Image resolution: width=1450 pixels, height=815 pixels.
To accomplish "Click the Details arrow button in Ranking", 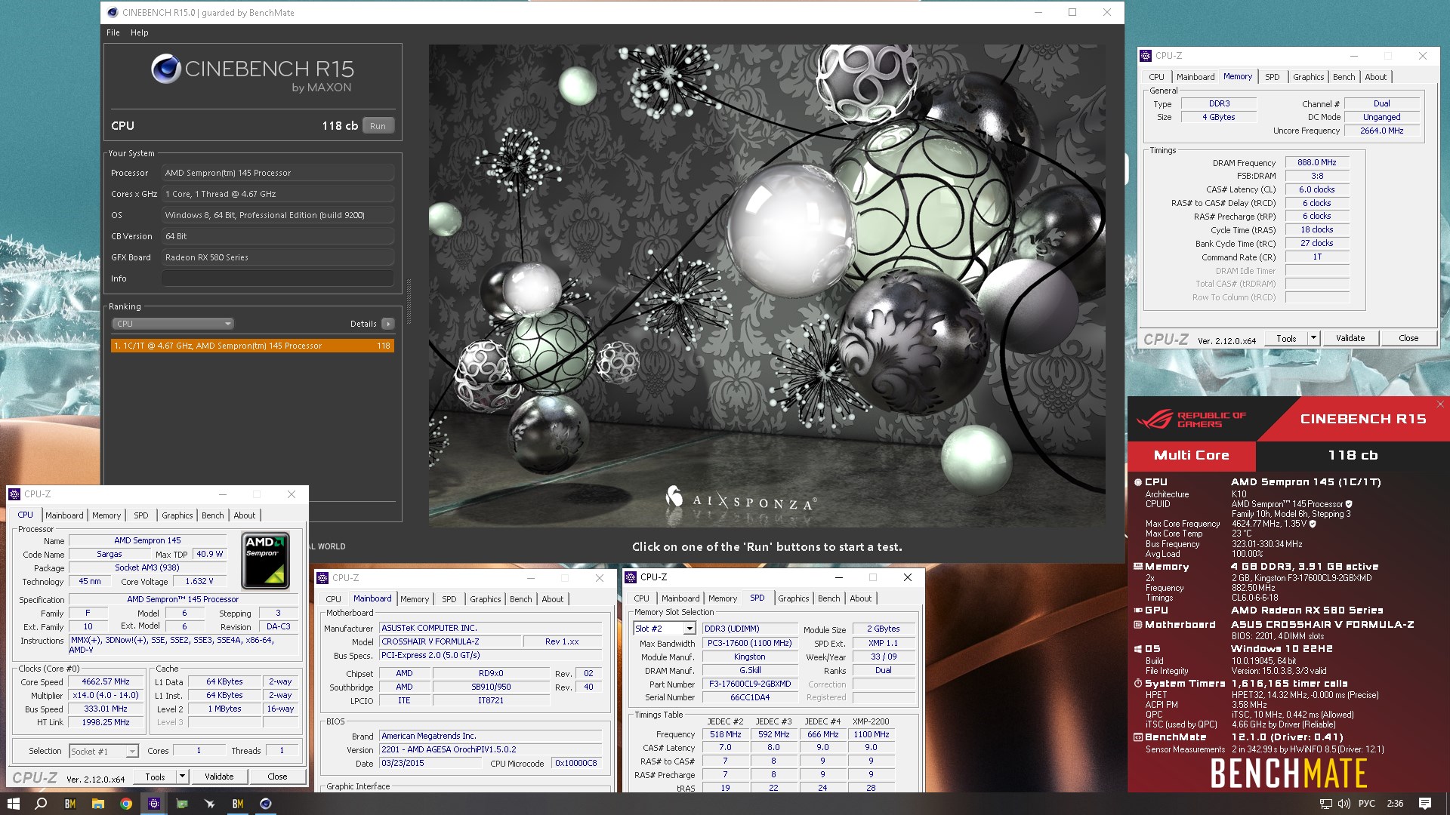I will coord(387,324).
